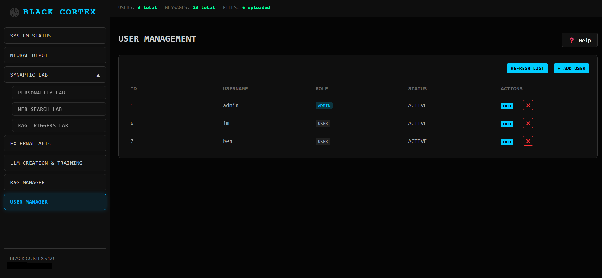This screenshot has width=602, height=278.
Task: Open System Status page
Action: [x=55, y=36]
